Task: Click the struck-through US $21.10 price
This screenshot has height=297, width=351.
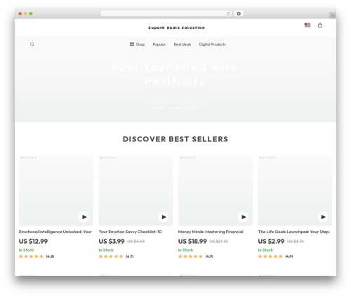Action: pos(218,242)
